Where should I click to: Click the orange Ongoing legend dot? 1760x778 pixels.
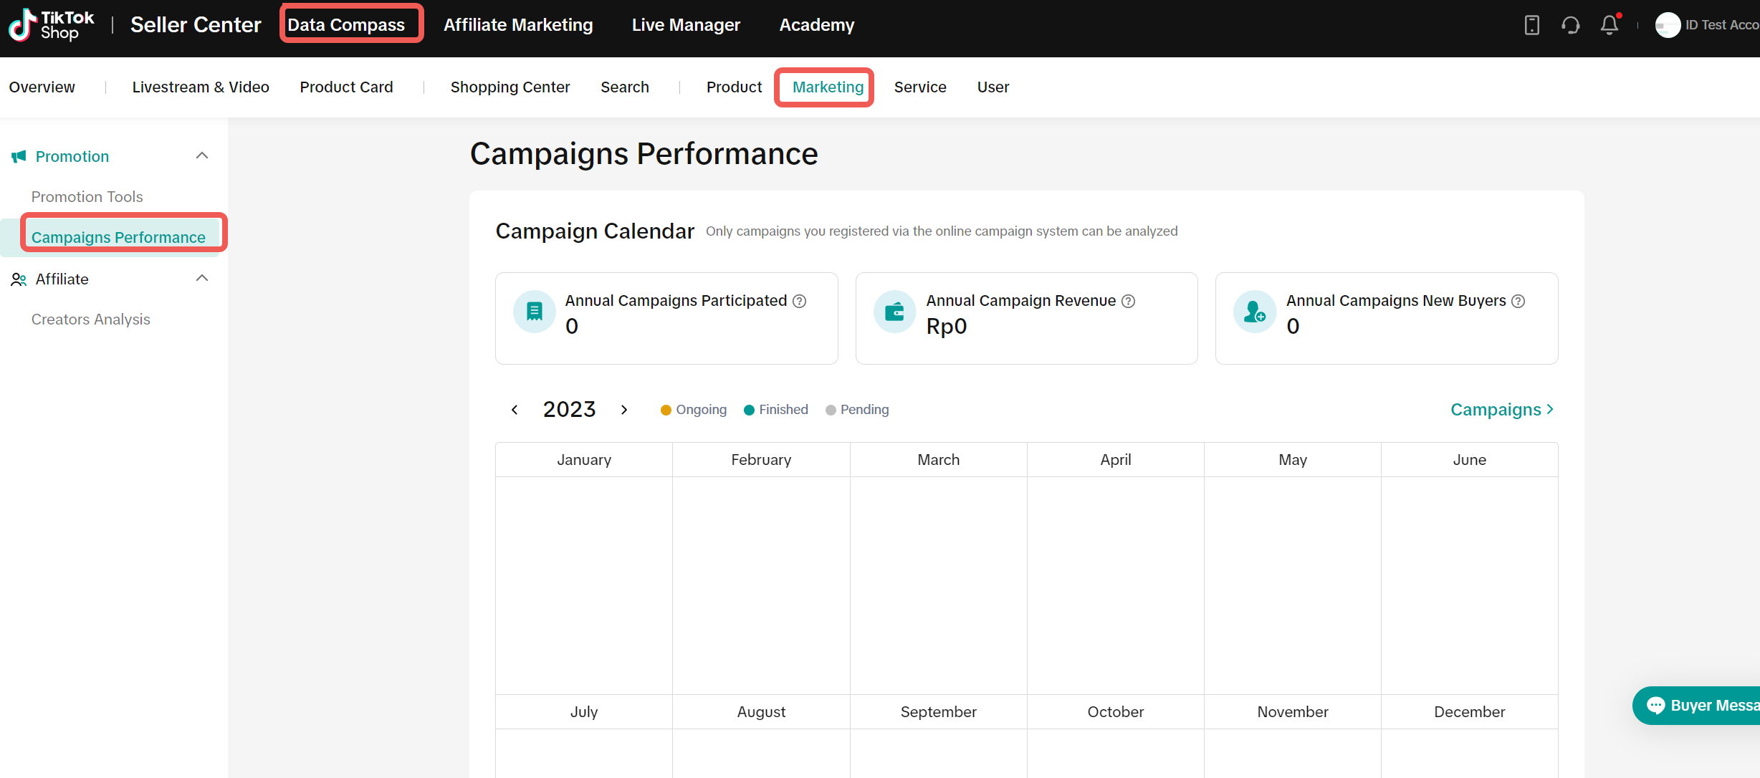(666, 410)
